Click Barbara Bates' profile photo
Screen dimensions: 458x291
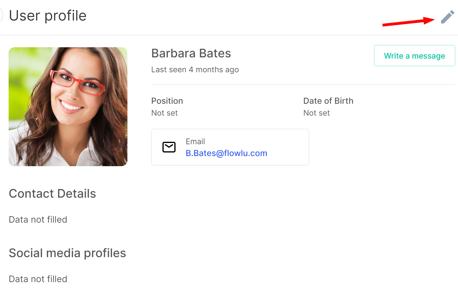click(x=68, y=107)
